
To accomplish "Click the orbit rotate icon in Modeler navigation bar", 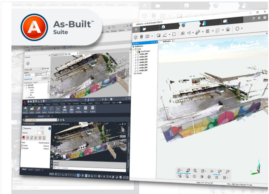I will point(179,170).
